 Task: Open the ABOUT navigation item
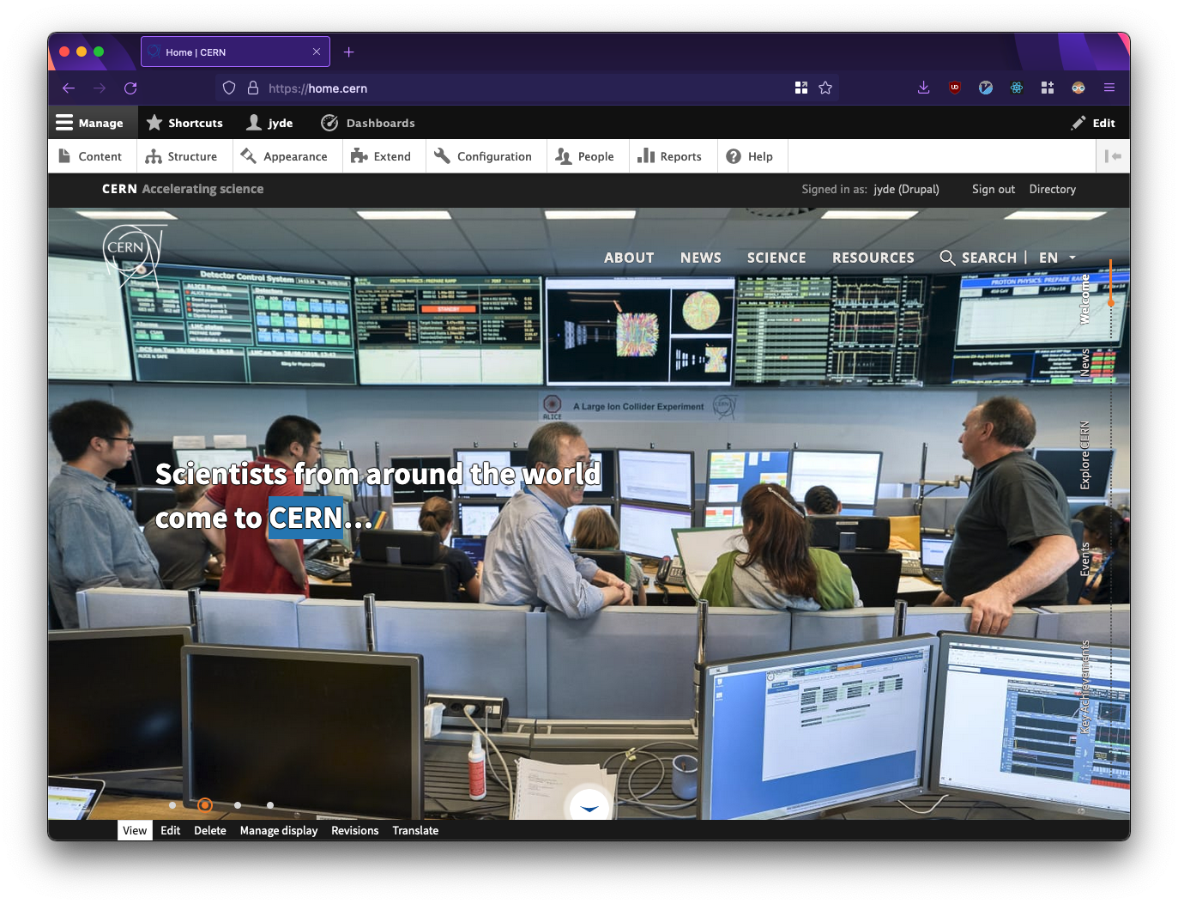[629, 258]
